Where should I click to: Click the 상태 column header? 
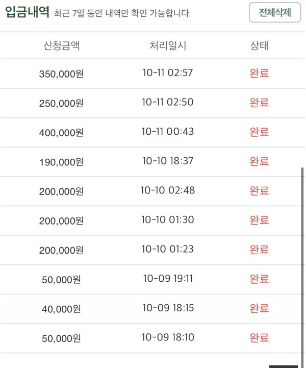point(260,45)
